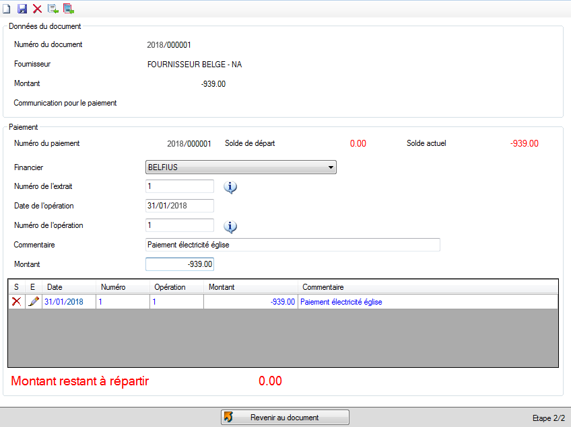
Task: Click the Solde actuel value -939.00
Action: (x=525, y=143)
